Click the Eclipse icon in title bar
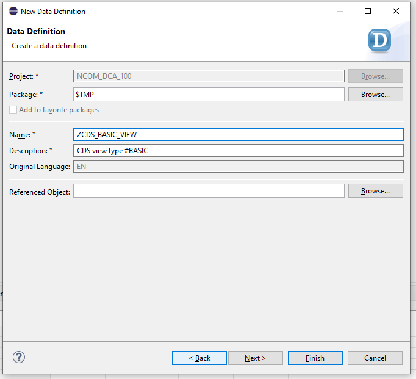This screenshot has height=379, width=416. point(13,12)
